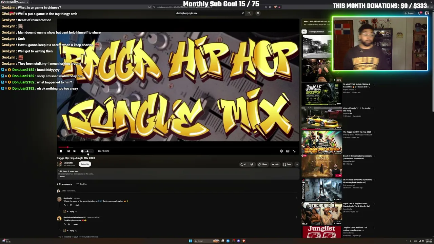
Task: Open options menu for the Tracklist comment
Action: (297, 218)
